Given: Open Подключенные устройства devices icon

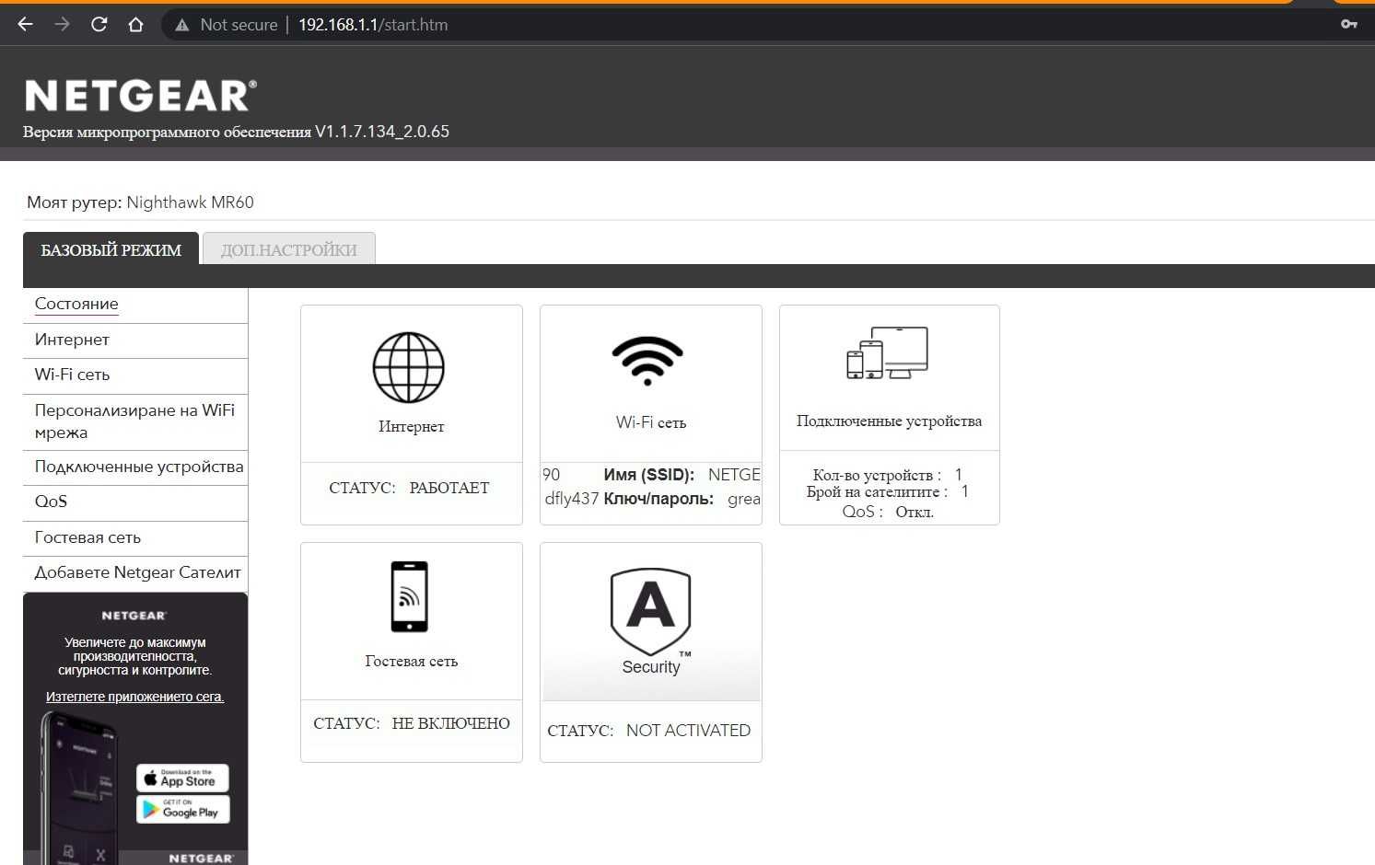Looking at the screenshot, I should (x=888, y=352).
